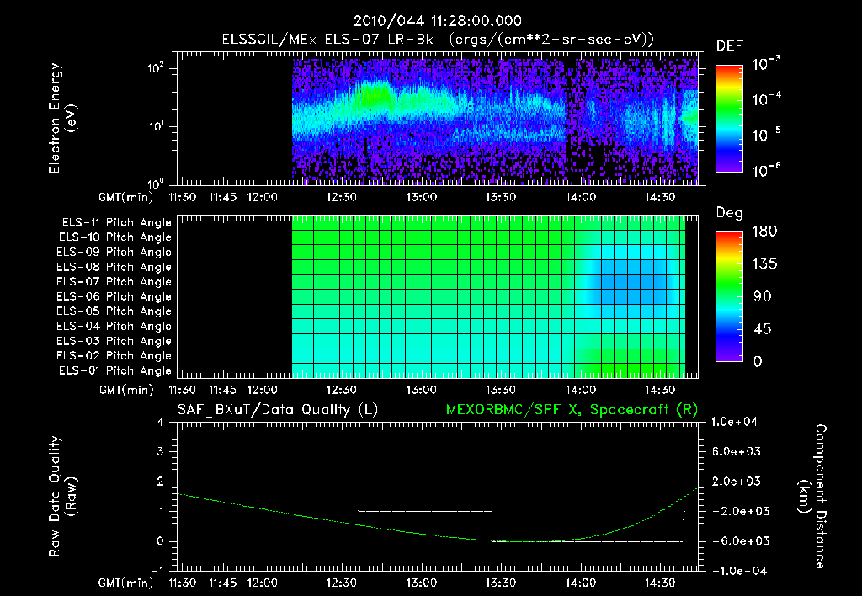
Task: Click the pitch angle grid plot area
Action: coord(488,297)
